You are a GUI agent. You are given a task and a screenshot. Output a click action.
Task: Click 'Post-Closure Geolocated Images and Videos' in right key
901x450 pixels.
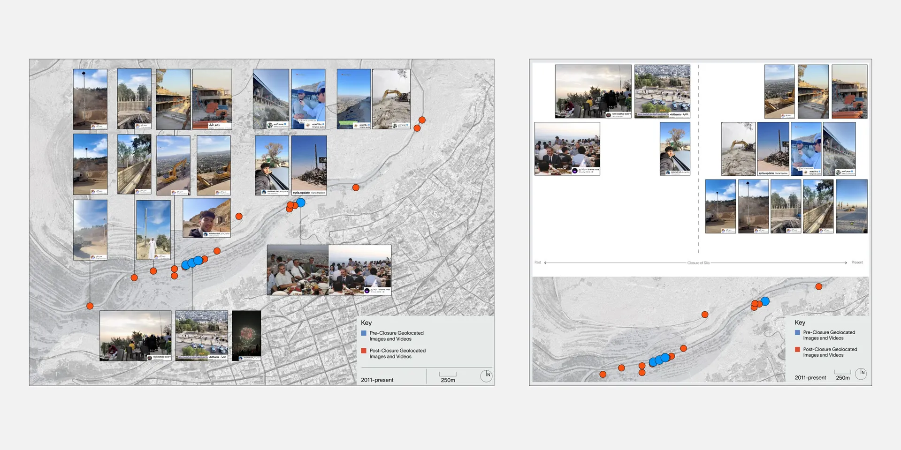tap(830, 352)
